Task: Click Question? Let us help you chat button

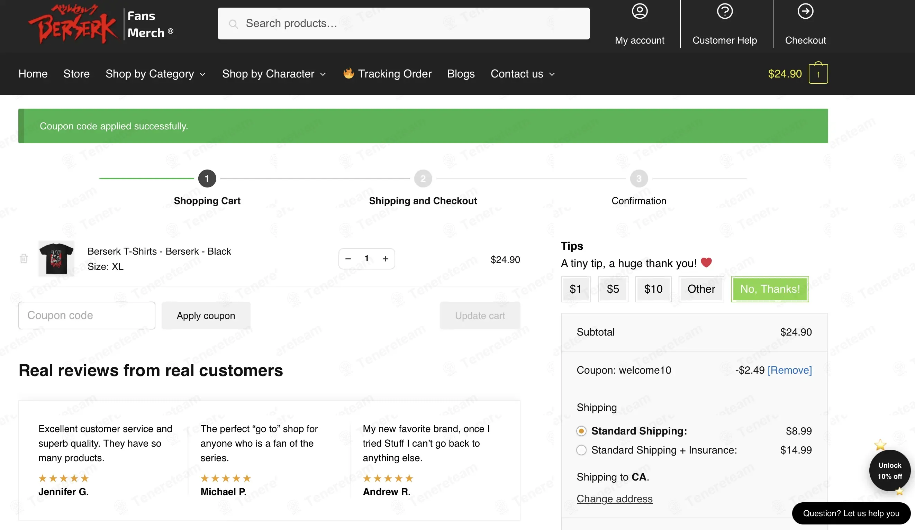Action: 851,513
